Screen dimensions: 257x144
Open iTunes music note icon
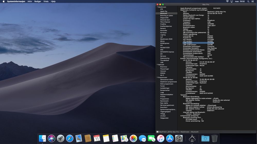[x=161, y=138]
